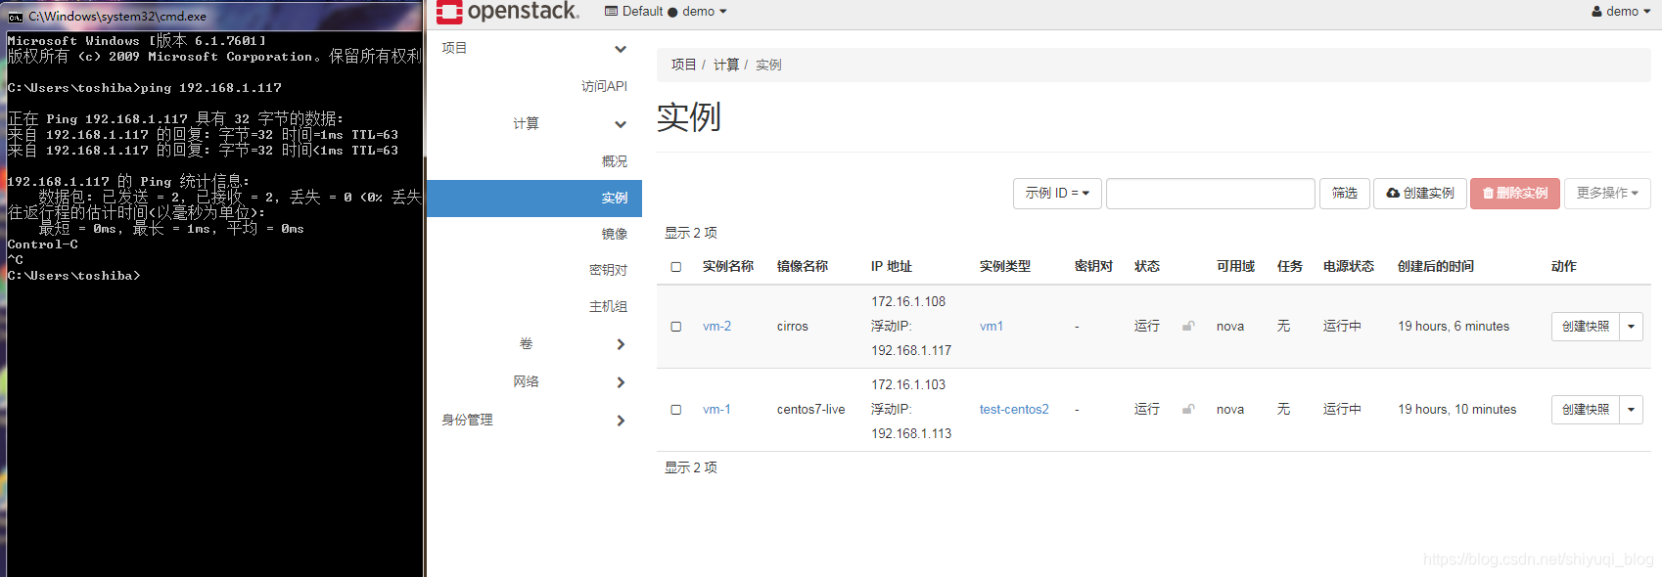Viewport: 1662px width, 577px height.
Task: Select the vm-2 row checkbox
Action: point(675,327)
